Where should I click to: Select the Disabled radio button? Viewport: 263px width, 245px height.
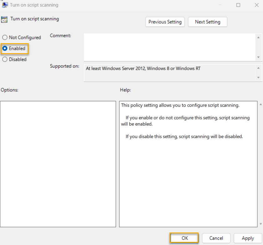pos(5,59)
